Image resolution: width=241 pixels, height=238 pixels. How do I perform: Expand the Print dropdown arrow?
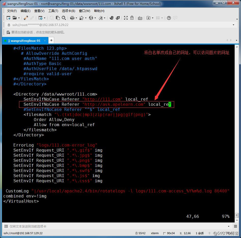76,18
